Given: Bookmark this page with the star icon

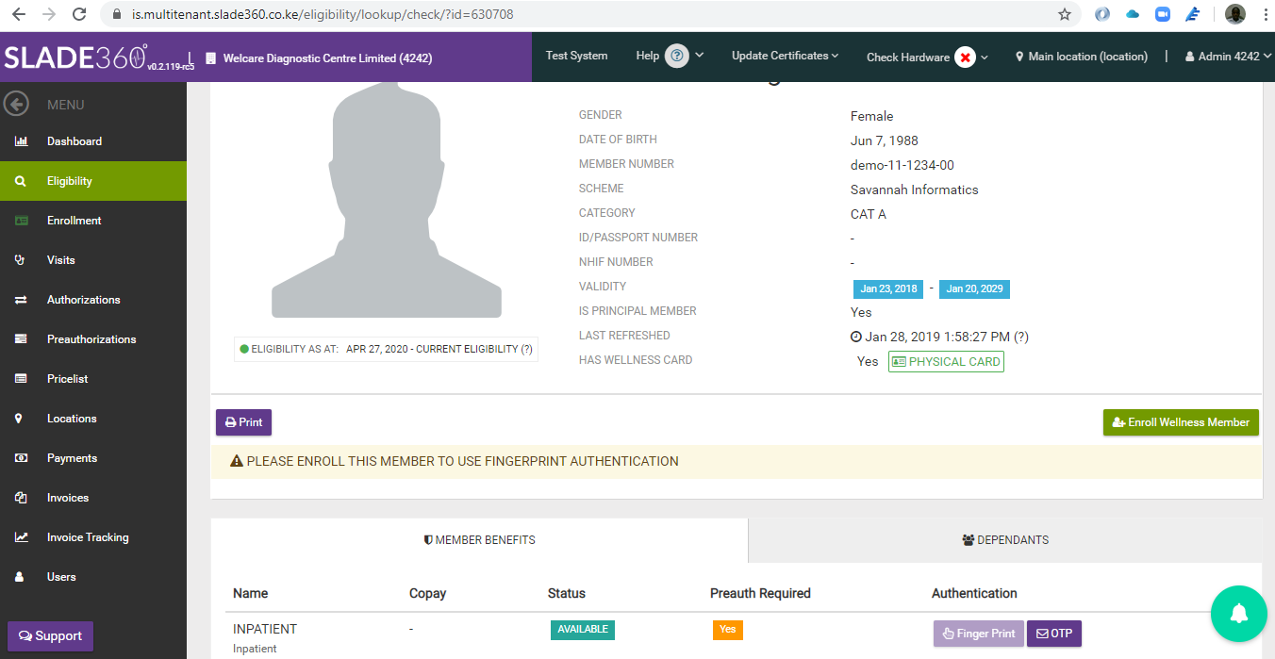Looking at the screenshot, I should click(x=1065, y=14).
